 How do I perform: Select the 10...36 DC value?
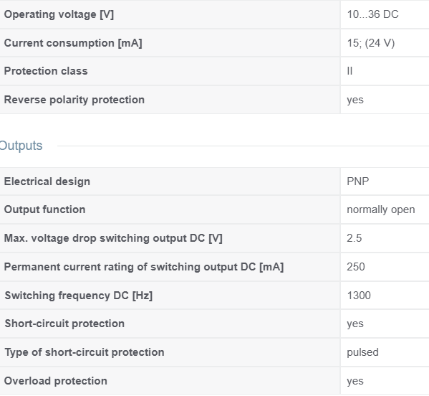pos(372,14)
